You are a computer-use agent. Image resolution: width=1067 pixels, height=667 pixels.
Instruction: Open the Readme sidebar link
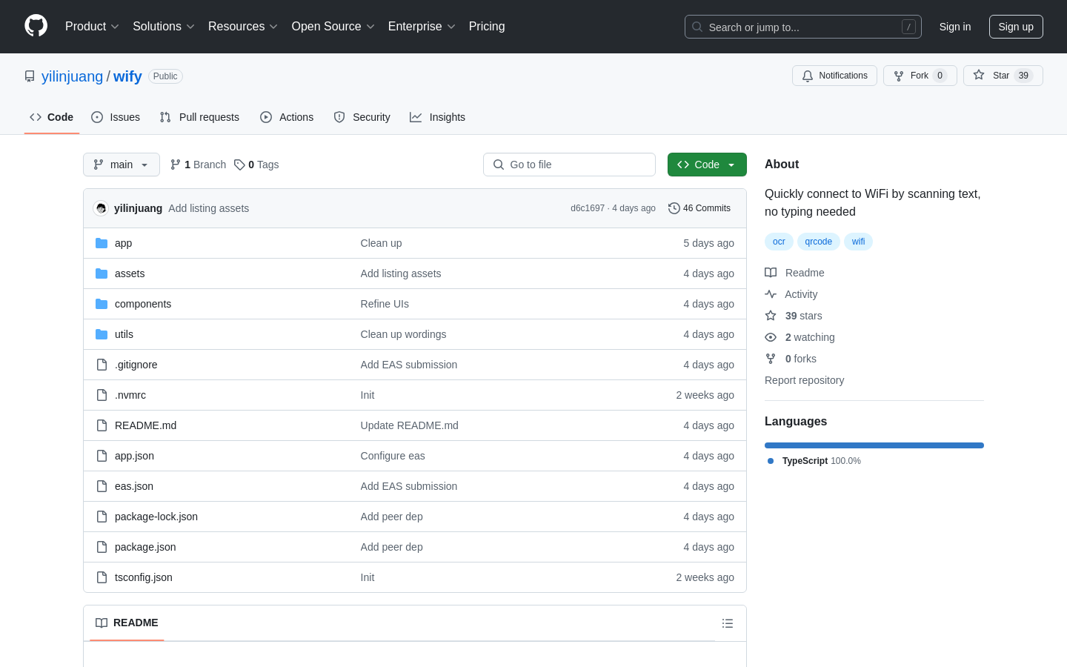[794, 273]
